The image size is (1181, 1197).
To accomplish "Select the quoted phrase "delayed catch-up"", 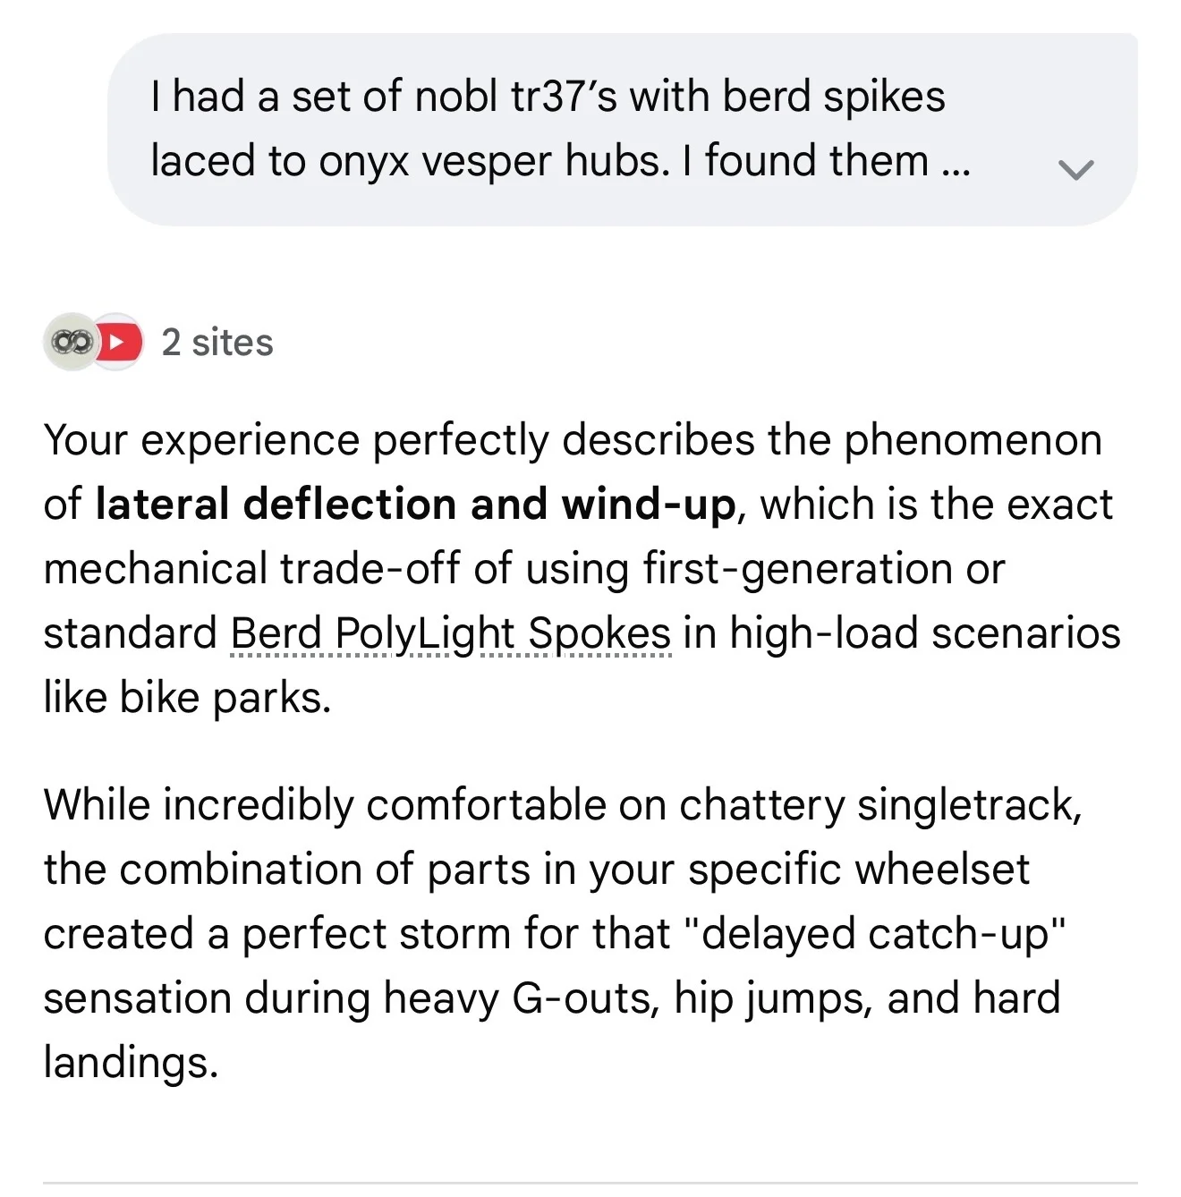I will 875,934.
